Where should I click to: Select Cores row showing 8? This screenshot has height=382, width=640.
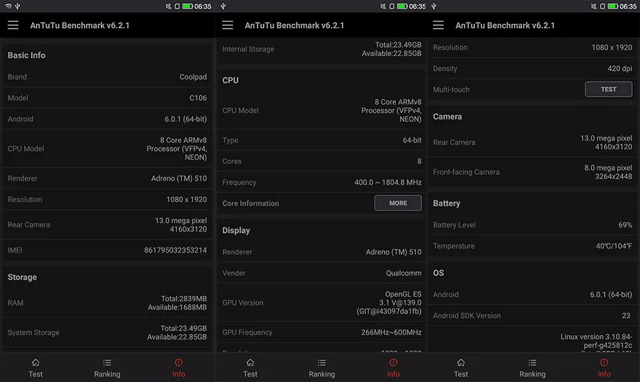pyautogui.click(x=321, y=161)
